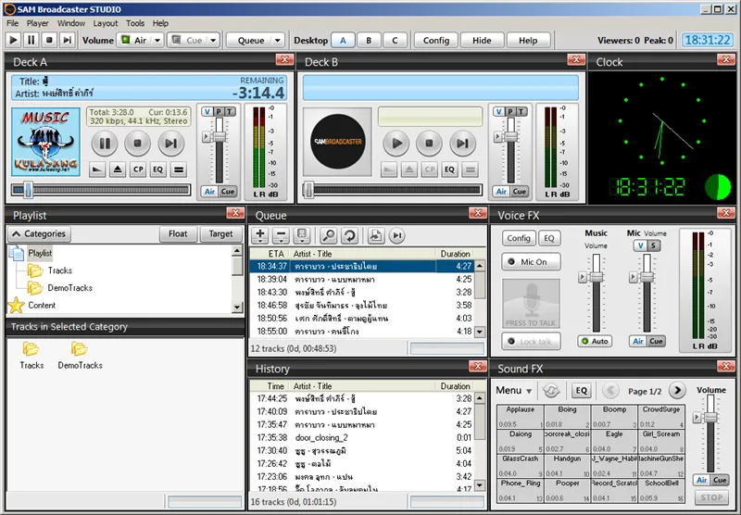
Task: Open the File menu
Action: tap(13, 23)
